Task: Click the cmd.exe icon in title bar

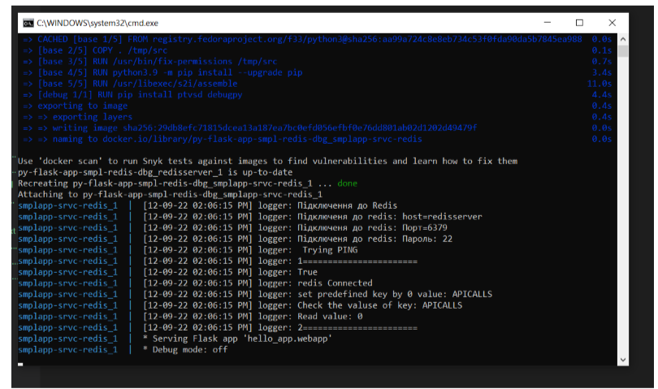Action: 28,23
